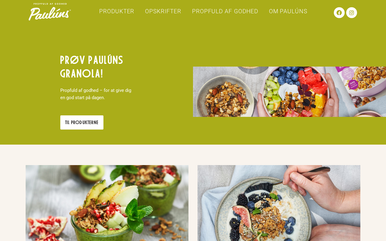Open the yogurt bowl with figs image
The image size is (386, 241).
(x=279, y=203)
